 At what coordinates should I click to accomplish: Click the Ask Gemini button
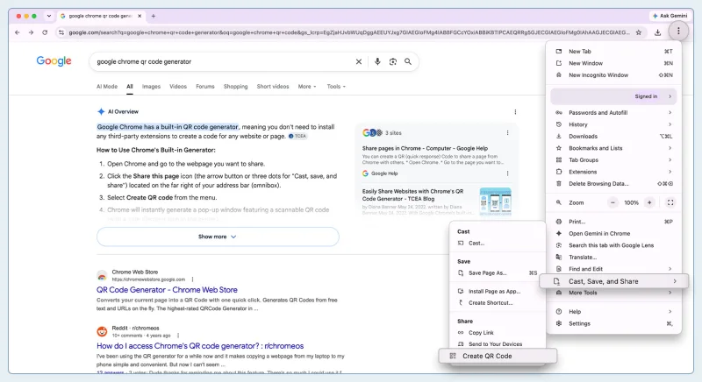tap(670, 16)
